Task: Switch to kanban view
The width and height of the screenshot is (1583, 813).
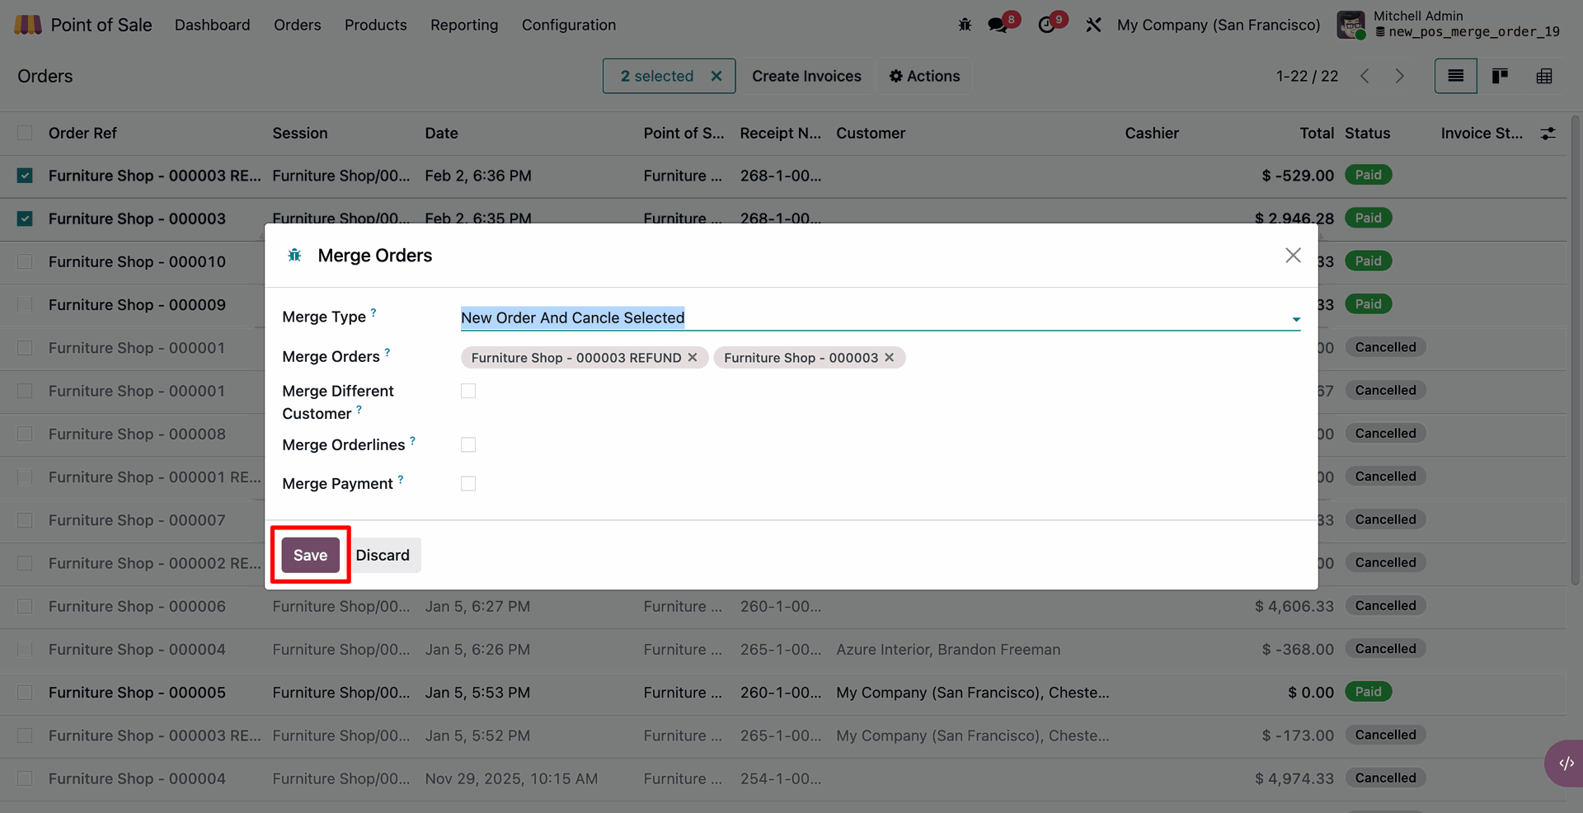Action: [1500, 76]
